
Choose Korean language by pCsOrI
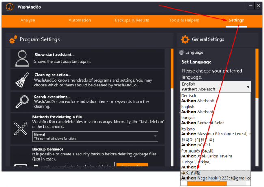(216, 142)
